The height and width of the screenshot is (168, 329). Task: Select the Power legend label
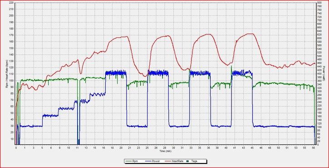click(x=156, y=161)
